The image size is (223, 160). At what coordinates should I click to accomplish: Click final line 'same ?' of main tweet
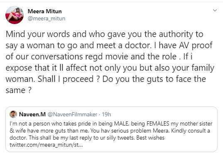point(18,90)
